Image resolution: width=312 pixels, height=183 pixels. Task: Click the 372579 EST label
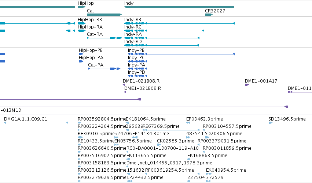click(x=215, y=178)
